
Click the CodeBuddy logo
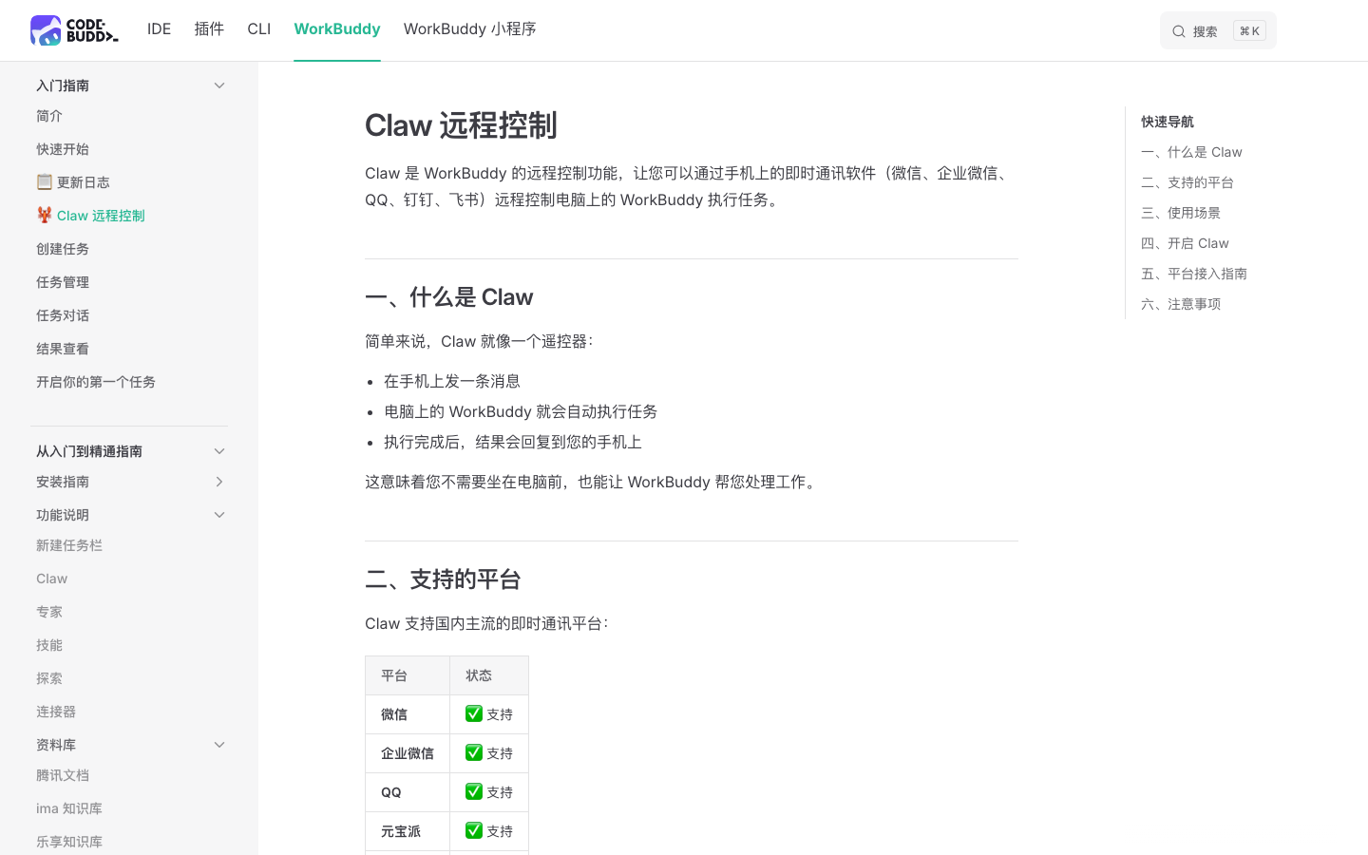(74, 30)
